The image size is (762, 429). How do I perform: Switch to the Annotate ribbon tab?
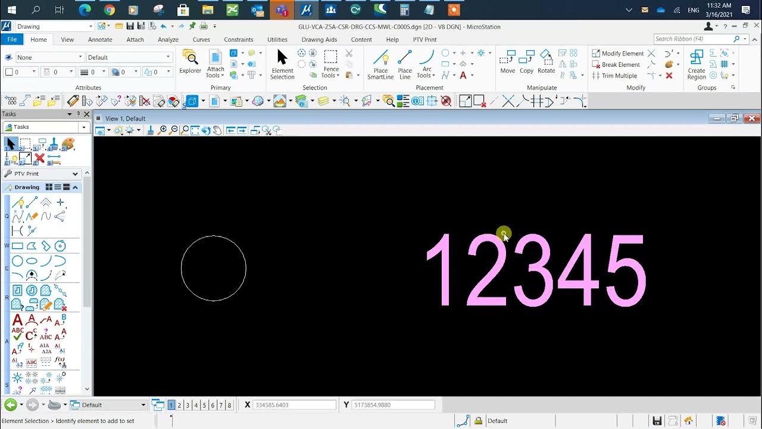click(100, 39)
